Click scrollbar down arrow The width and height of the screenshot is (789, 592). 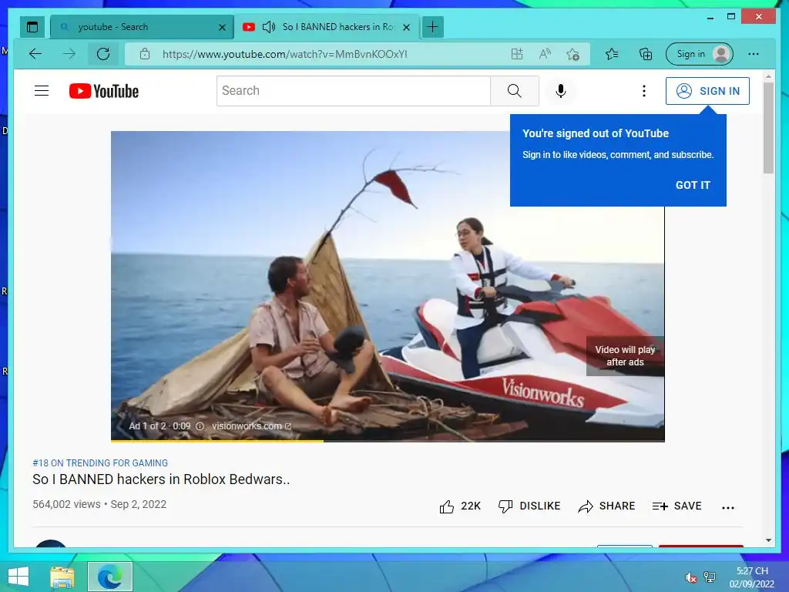(x=768, y=540)
